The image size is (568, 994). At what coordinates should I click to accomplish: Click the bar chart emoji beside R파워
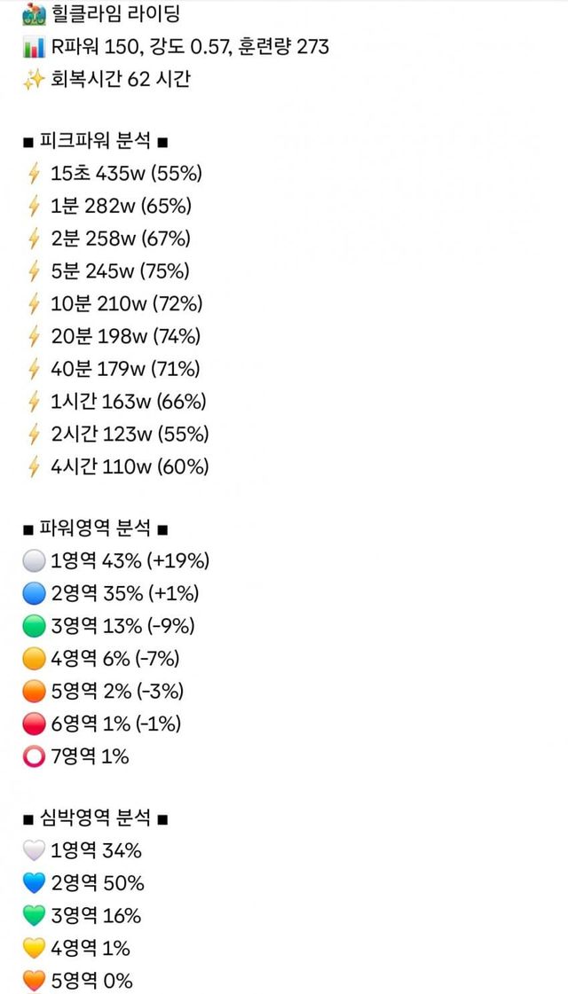(x=34, y=46)
